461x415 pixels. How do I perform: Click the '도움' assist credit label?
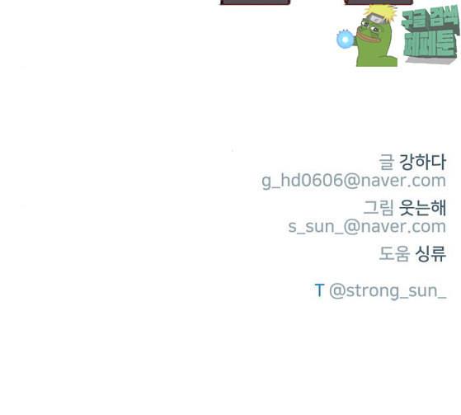[x=394, y=253]
